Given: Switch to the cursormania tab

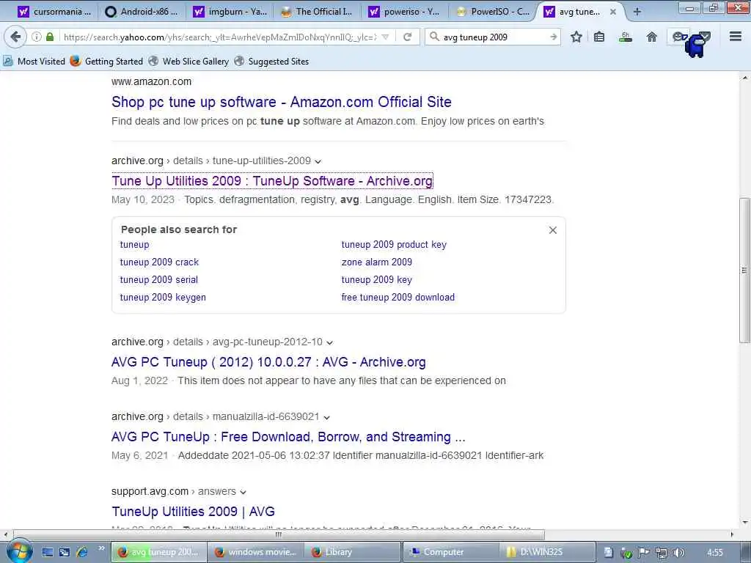Looking at the screenshot, I should (54, 12).
